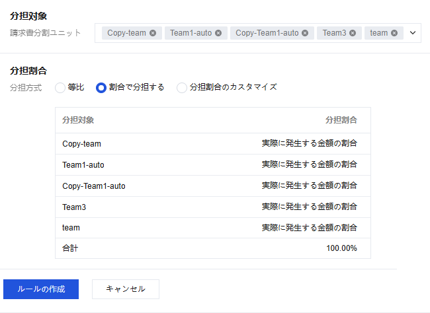Remove the Copy-Team1-auto tag
430x313 pixels.
(x=305, y=33)
